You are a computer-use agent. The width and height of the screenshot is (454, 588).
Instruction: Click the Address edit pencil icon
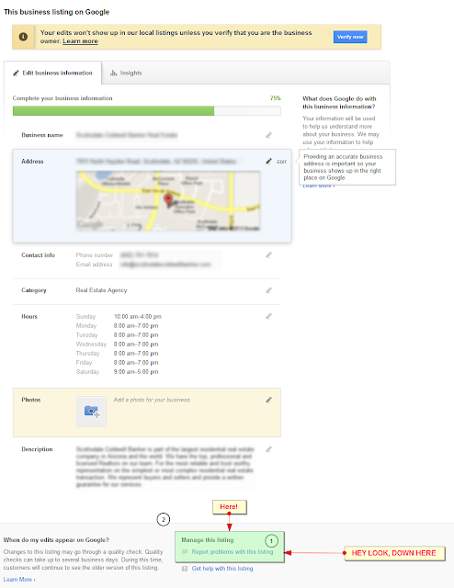tap(268, 162)
